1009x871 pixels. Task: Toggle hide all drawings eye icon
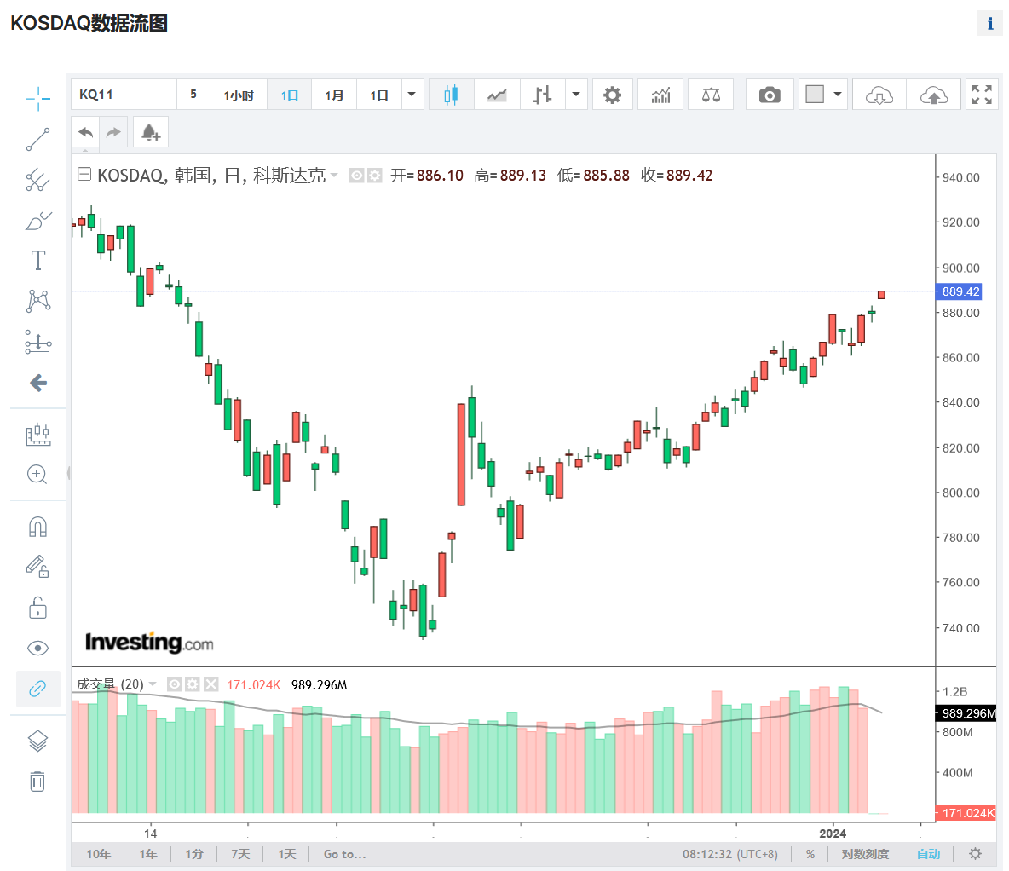click(37, 648)
